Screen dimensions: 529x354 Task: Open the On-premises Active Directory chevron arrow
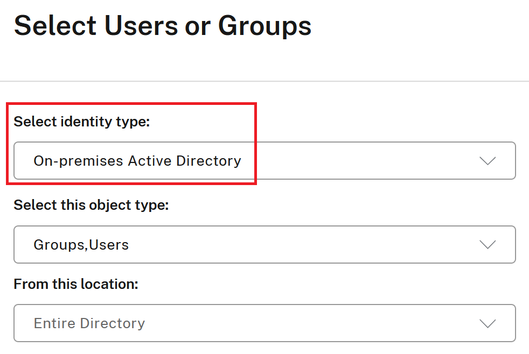[488, 160]
